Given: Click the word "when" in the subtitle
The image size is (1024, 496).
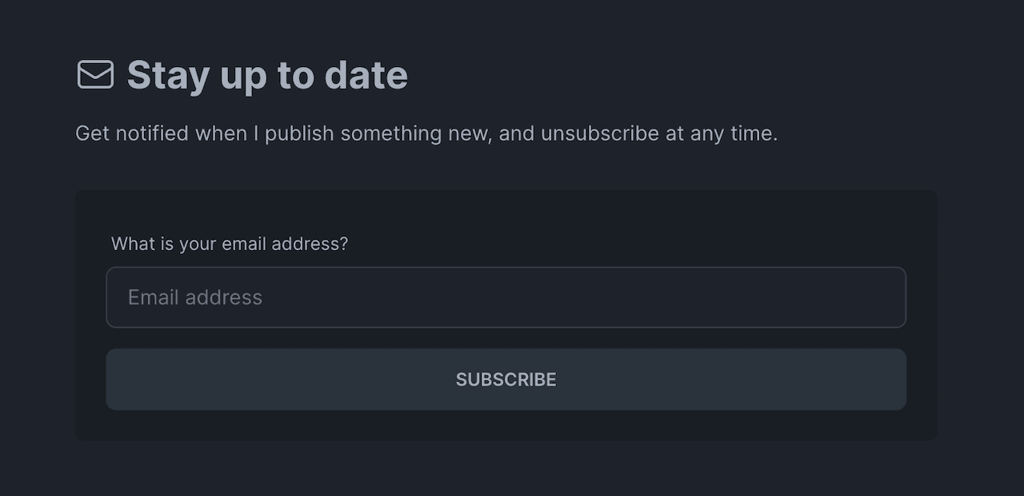Looking at the screenshot, I should click(221, 133).
